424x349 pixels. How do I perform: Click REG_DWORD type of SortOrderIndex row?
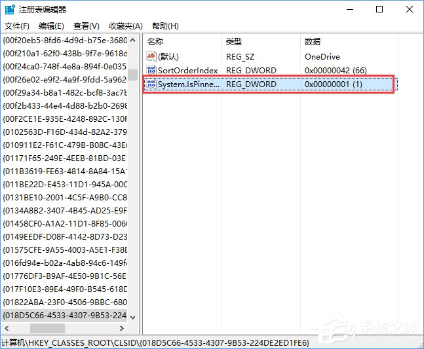[x=251, y=70]
